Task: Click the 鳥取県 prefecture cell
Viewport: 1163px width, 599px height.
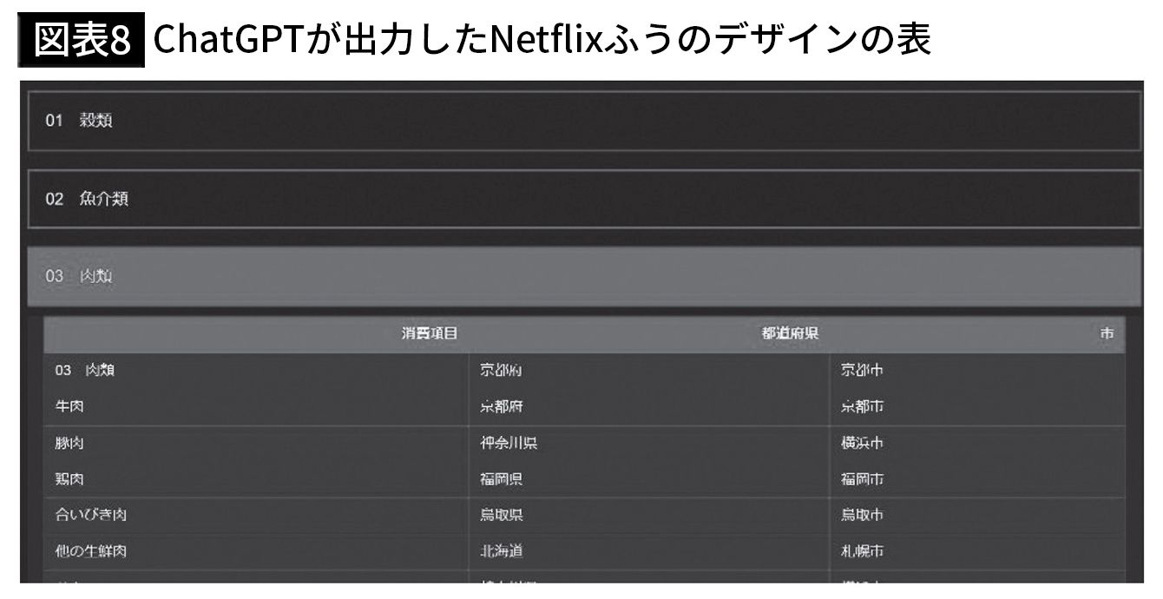Action: click(502, 515)
